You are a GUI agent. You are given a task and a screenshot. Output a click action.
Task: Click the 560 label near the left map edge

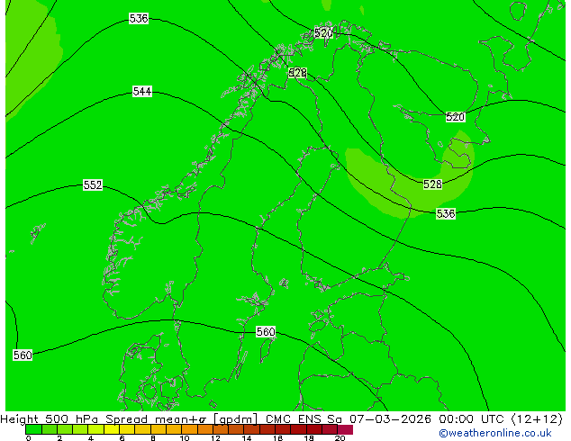pyautogui.click(x=23, y=355)
